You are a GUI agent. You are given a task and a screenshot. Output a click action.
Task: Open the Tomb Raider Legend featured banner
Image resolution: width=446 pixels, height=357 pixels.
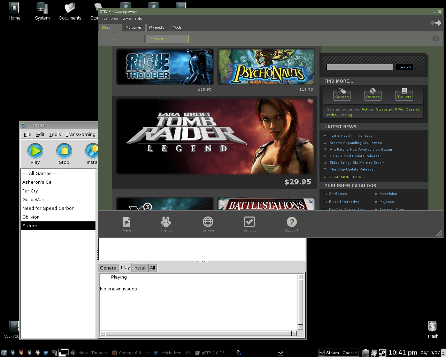(x=215, y=137)
